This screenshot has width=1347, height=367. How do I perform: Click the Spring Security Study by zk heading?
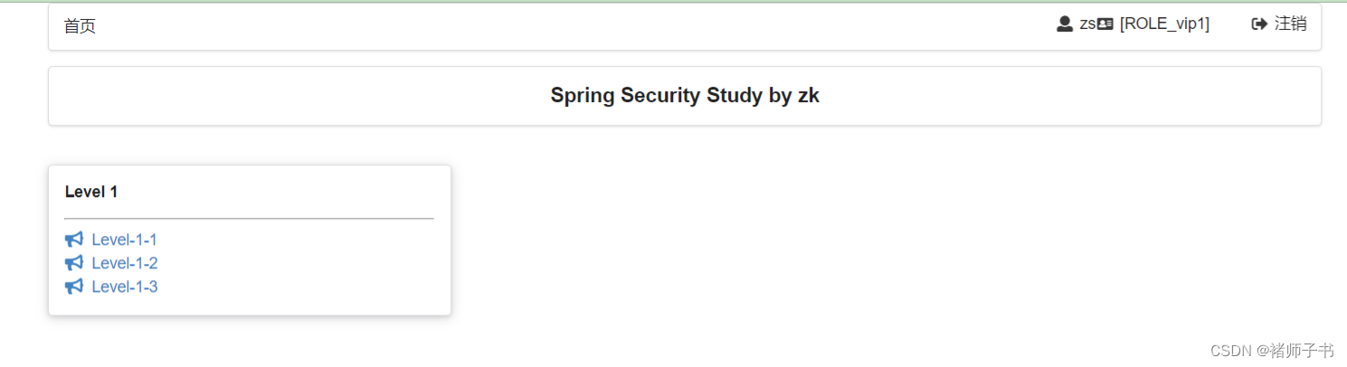point(685,96)
